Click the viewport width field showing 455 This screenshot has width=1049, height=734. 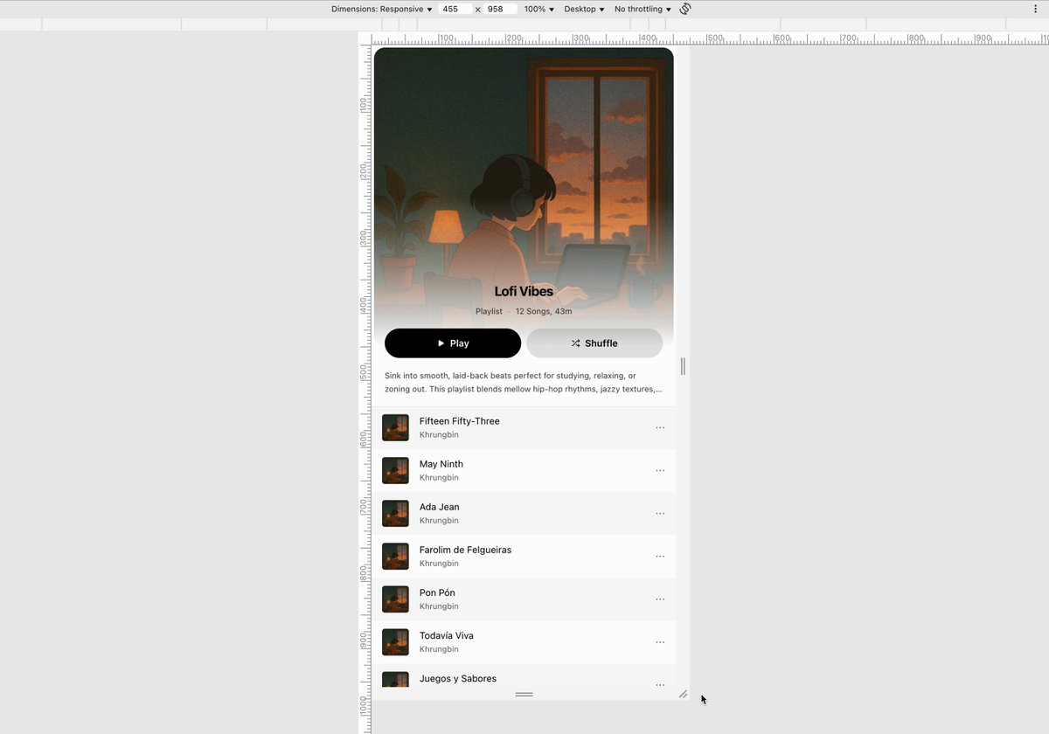point(455,9)
